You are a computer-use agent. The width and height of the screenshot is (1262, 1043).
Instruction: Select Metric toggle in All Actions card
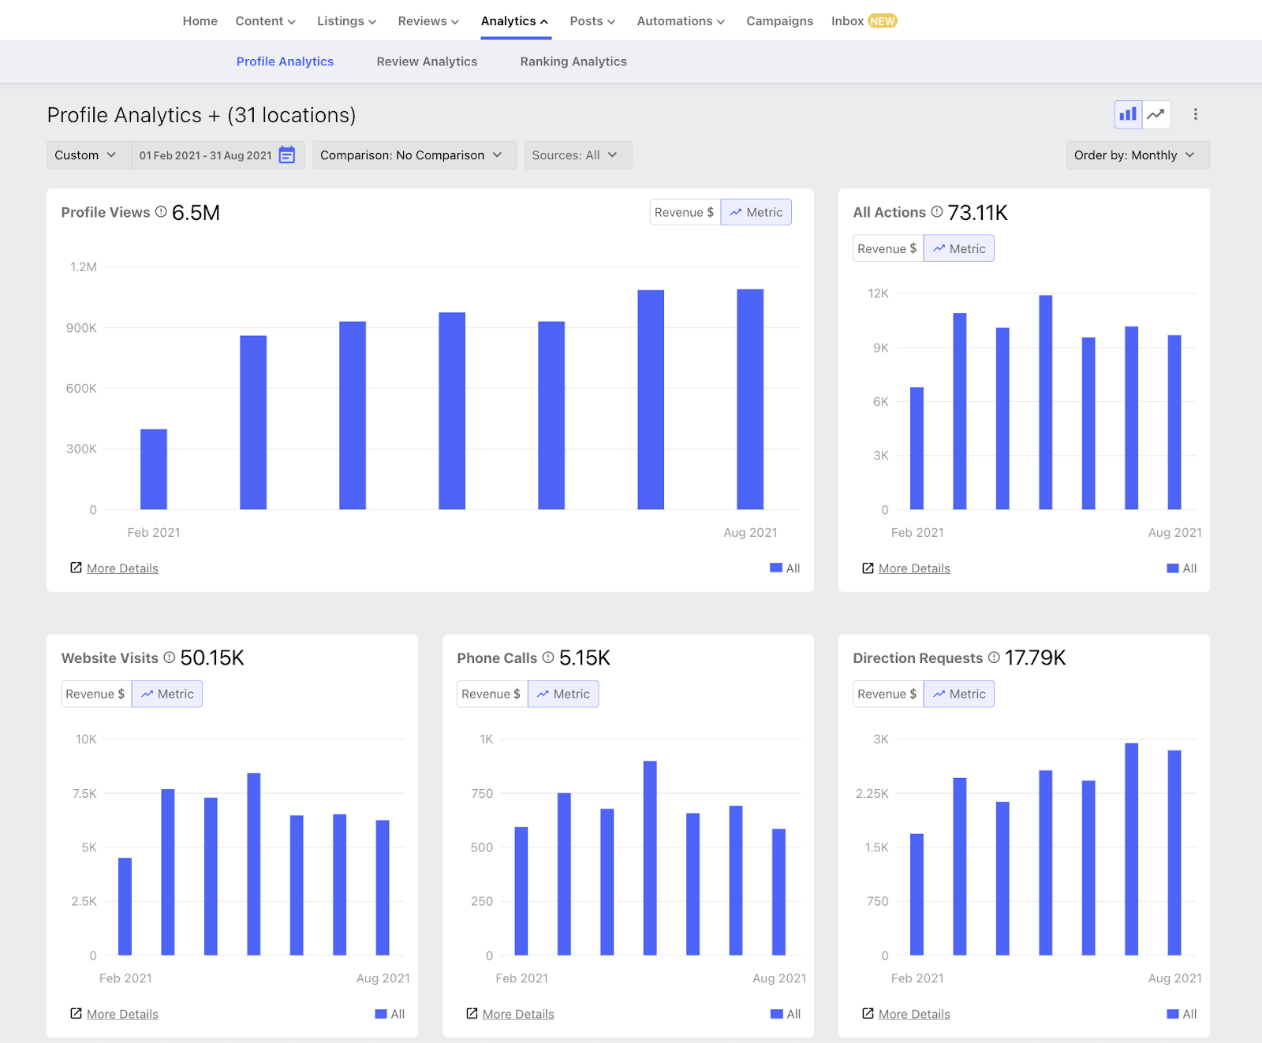(959, 248)
